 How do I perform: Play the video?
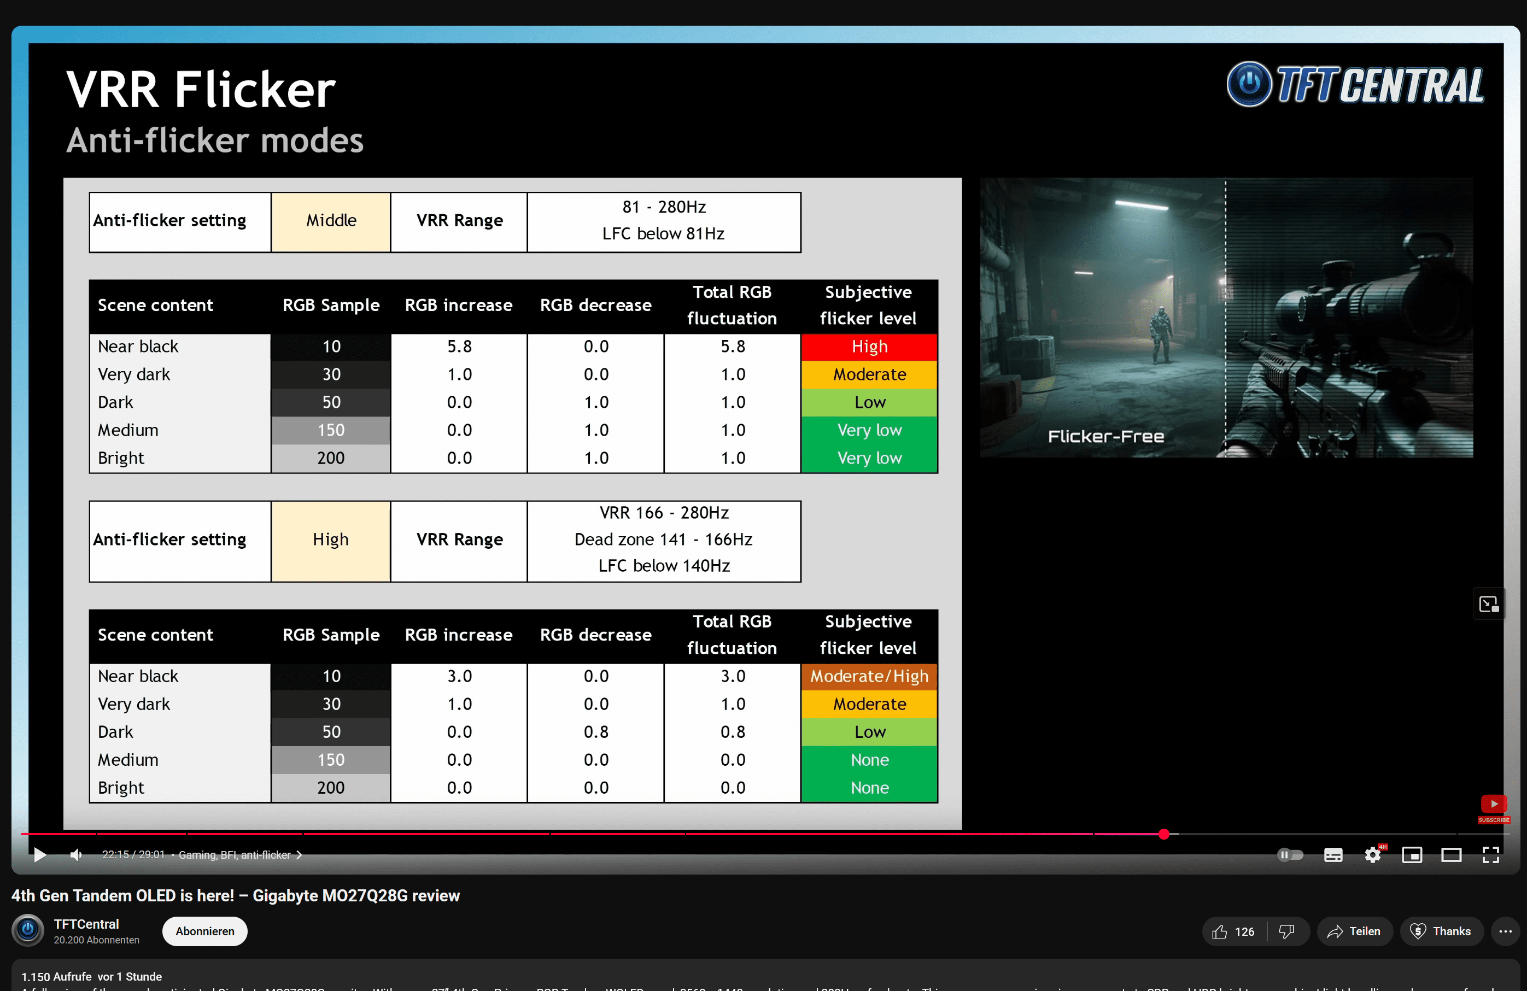pos(40,854)
